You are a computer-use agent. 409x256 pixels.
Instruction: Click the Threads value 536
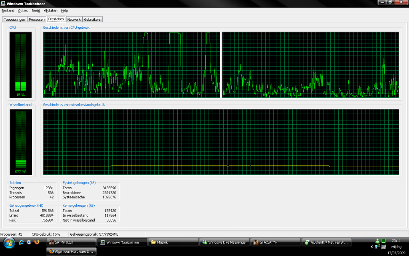[51, 192]
